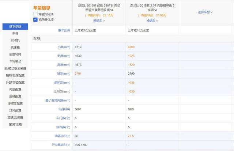The image size is (234, 151).
Task: Open the 途观L 2019款 model title
Action: click(x=99, y=8)
